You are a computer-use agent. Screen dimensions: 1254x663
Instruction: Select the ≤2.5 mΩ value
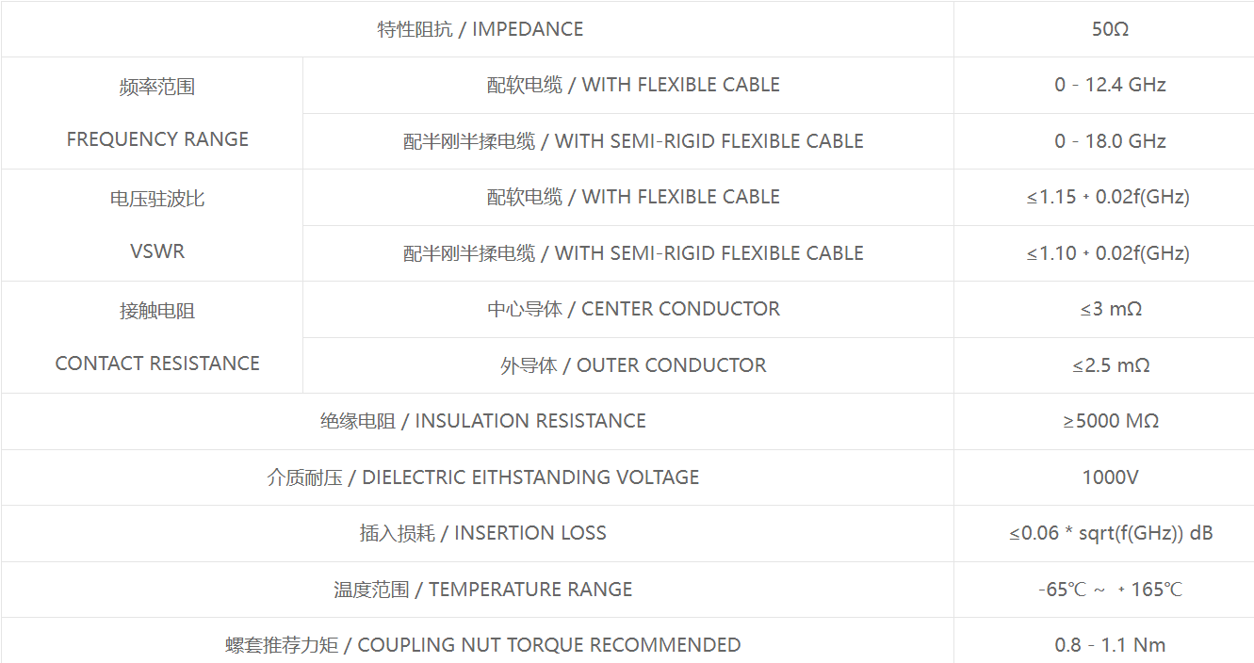[1111, 365]
